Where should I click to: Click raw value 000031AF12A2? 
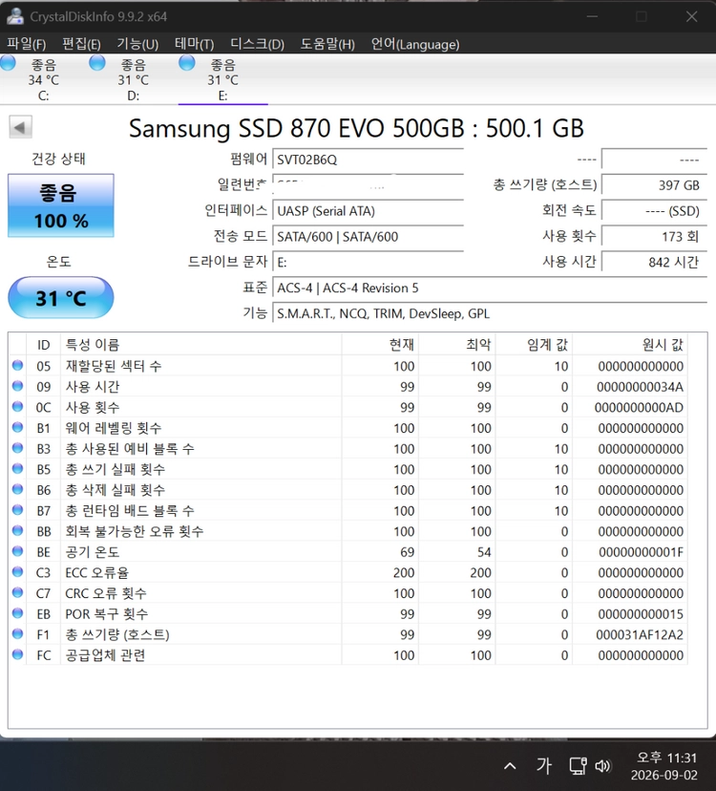(x=640, y=634)
